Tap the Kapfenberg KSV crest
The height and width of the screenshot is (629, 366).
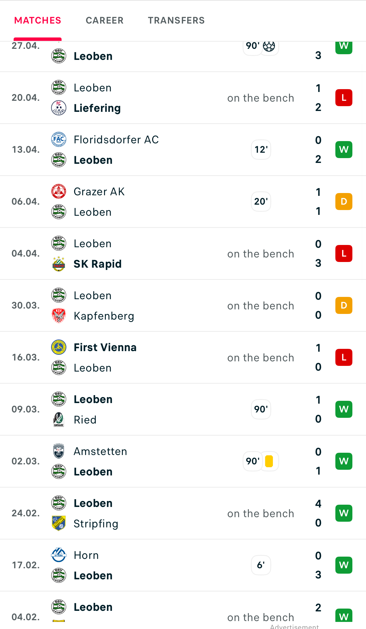(x=59, y=316)
